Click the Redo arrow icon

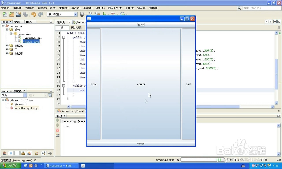click(40, 14)
